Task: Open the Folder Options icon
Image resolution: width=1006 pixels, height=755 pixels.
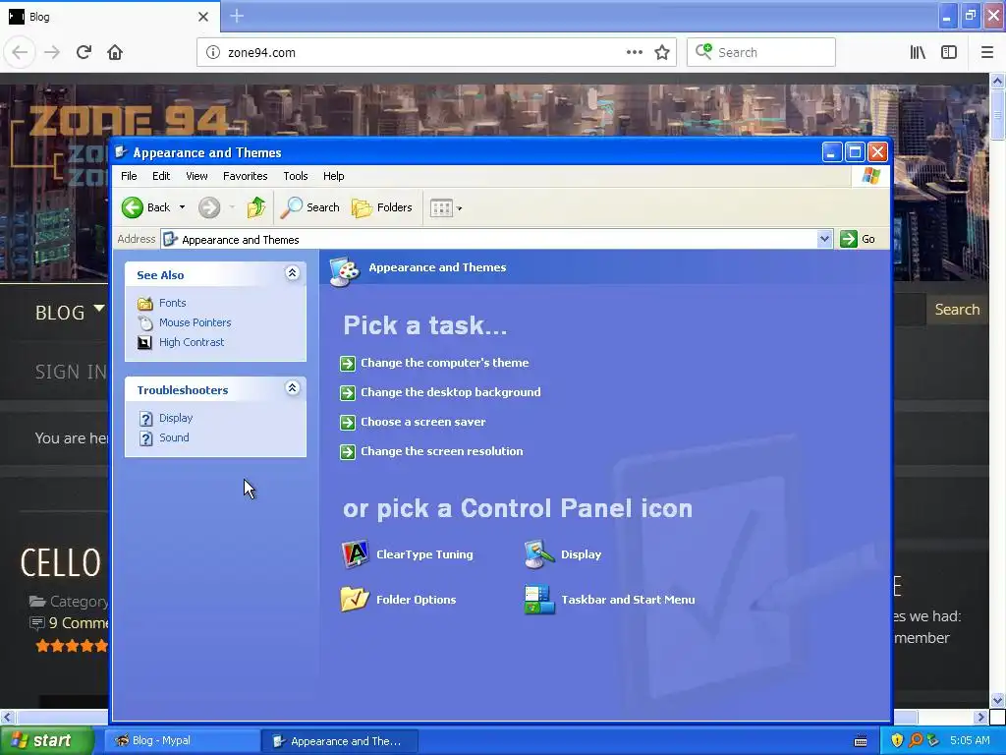Action: pyautogui.click(x=355, y=599)
